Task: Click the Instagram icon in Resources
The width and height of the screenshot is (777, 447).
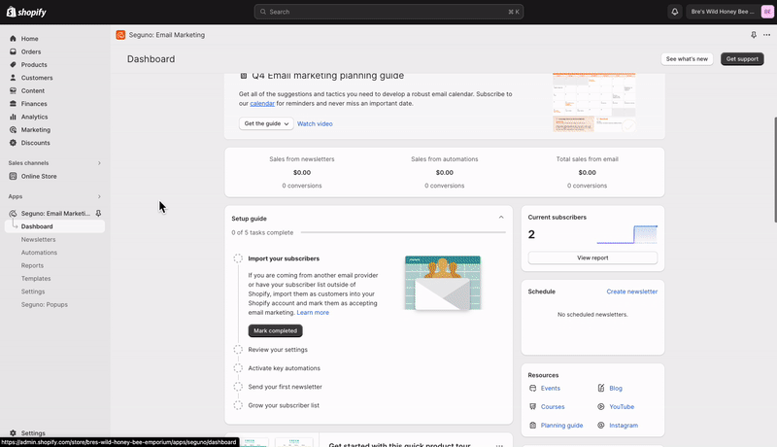Action: (x=601, y=426)
